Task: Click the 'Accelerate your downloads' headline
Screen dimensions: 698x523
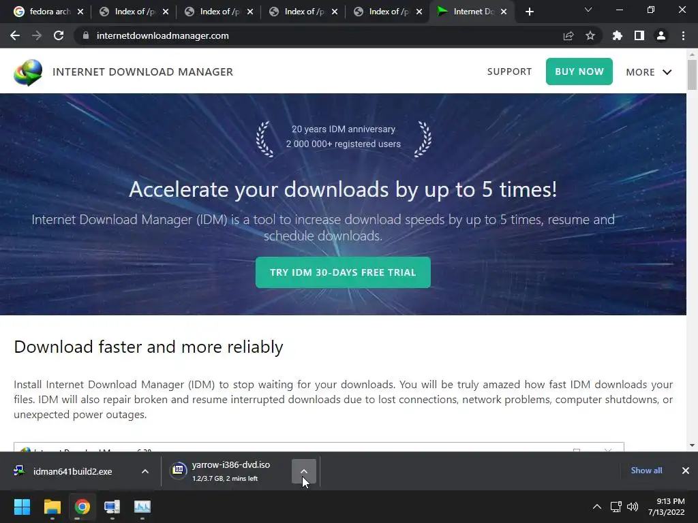Action: tap(343, 189)
